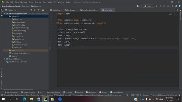Close the ALterts.py editor tab

114,10
